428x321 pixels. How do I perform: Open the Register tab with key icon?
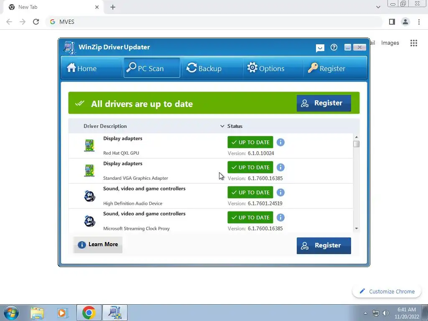tap(327, 68)
